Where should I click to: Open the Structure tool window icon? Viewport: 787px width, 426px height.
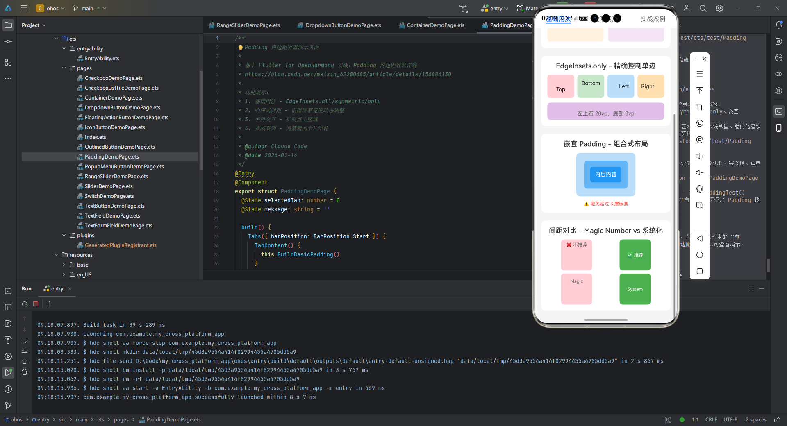(x=8, y=62)
